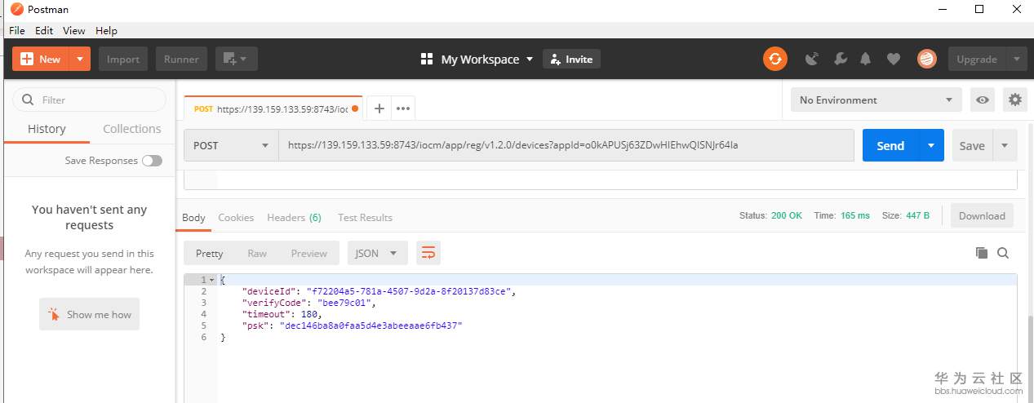Open settings via the wrench icon
Image resolution: width=1034 pixels, height=403 pixels.
click(x=839, y=59)
